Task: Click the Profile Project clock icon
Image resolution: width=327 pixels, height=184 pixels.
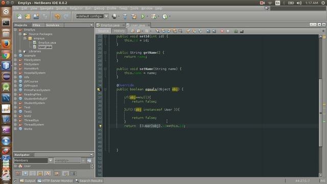Action: click(165, 16)
